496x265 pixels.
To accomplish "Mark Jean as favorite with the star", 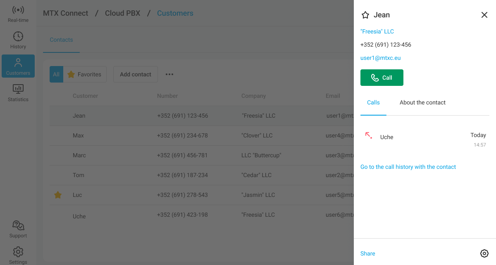I will pyautogui.click(x=365, y=15).
